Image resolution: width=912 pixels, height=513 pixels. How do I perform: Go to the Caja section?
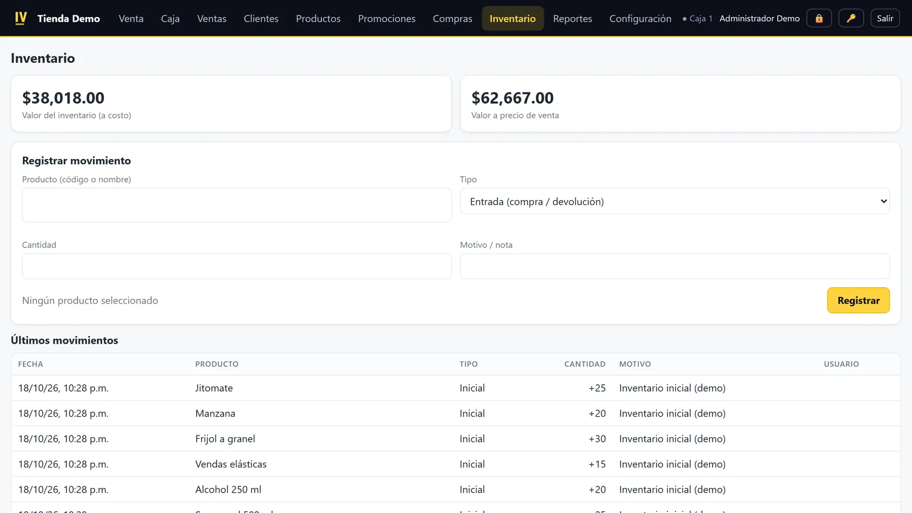pyautogui.click(x=170, y=18)
